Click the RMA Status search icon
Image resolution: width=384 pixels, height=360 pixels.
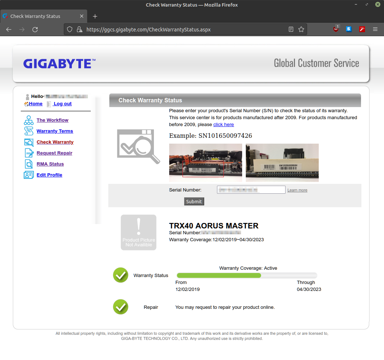click(29, 164)
